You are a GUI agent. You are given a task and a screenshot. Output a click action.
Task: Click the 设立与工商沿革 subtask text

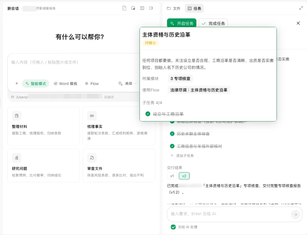[x=168, y=114]
